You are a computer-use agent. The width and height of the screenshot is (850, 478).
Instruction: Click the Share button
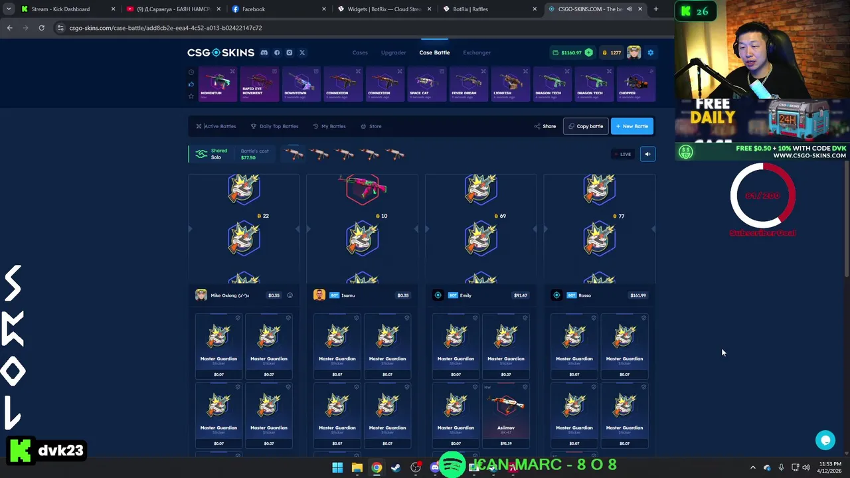click(x=545, y=126)
